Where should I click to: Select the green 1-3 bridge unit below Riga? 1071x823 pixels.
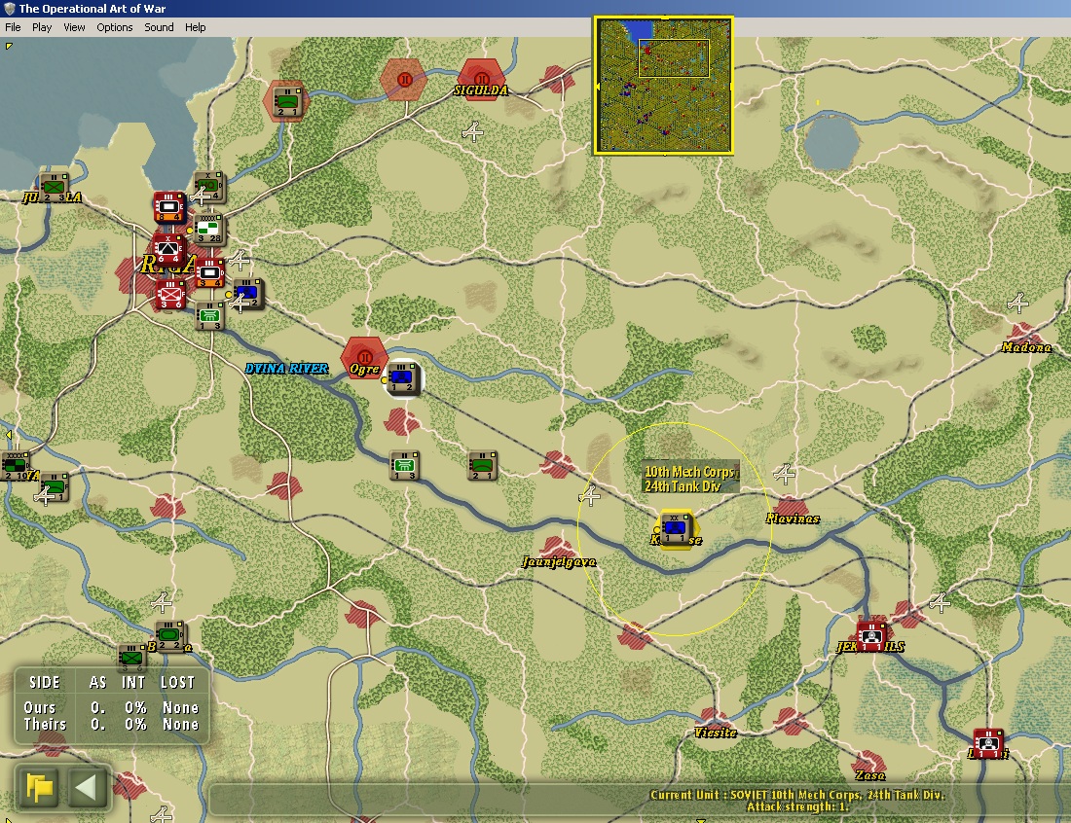(x=209, y=316)
